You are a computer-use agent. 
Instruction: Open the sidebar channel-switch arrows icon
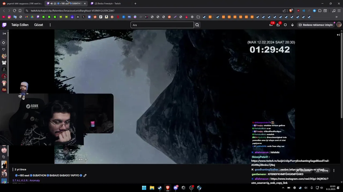[x=4, y=43]
